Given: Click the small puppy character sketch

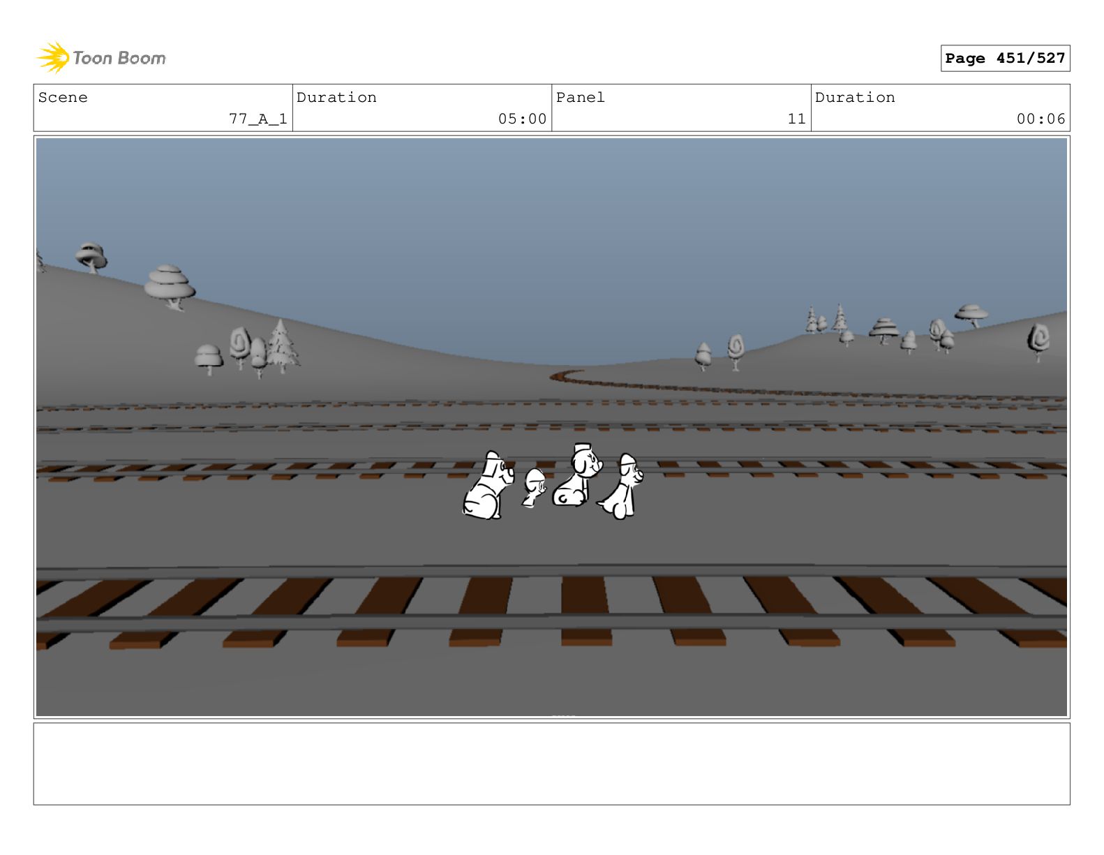Looking at the screenshot, I should pyautogui.click(x=534, y=487).
